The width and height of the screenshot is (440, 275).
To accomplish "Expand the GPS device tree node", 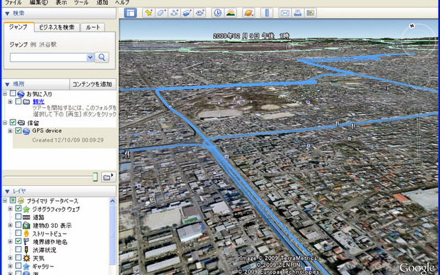I will (10, 131).
